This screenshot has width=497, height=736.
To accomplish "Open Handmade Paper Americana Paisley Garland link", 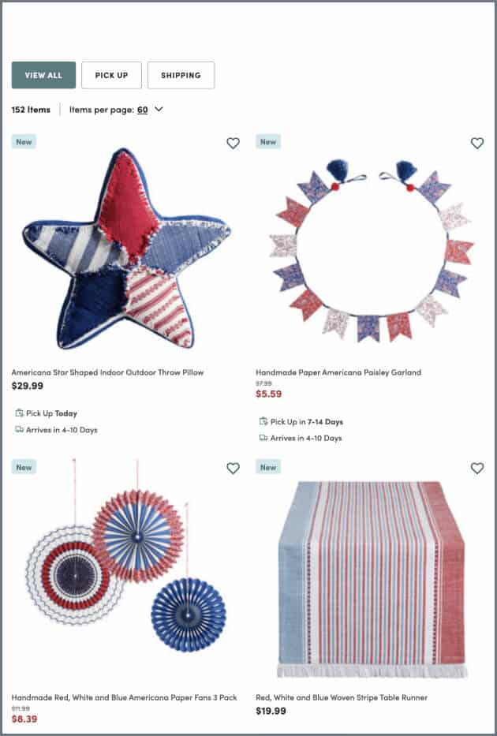I will point(338,372).
